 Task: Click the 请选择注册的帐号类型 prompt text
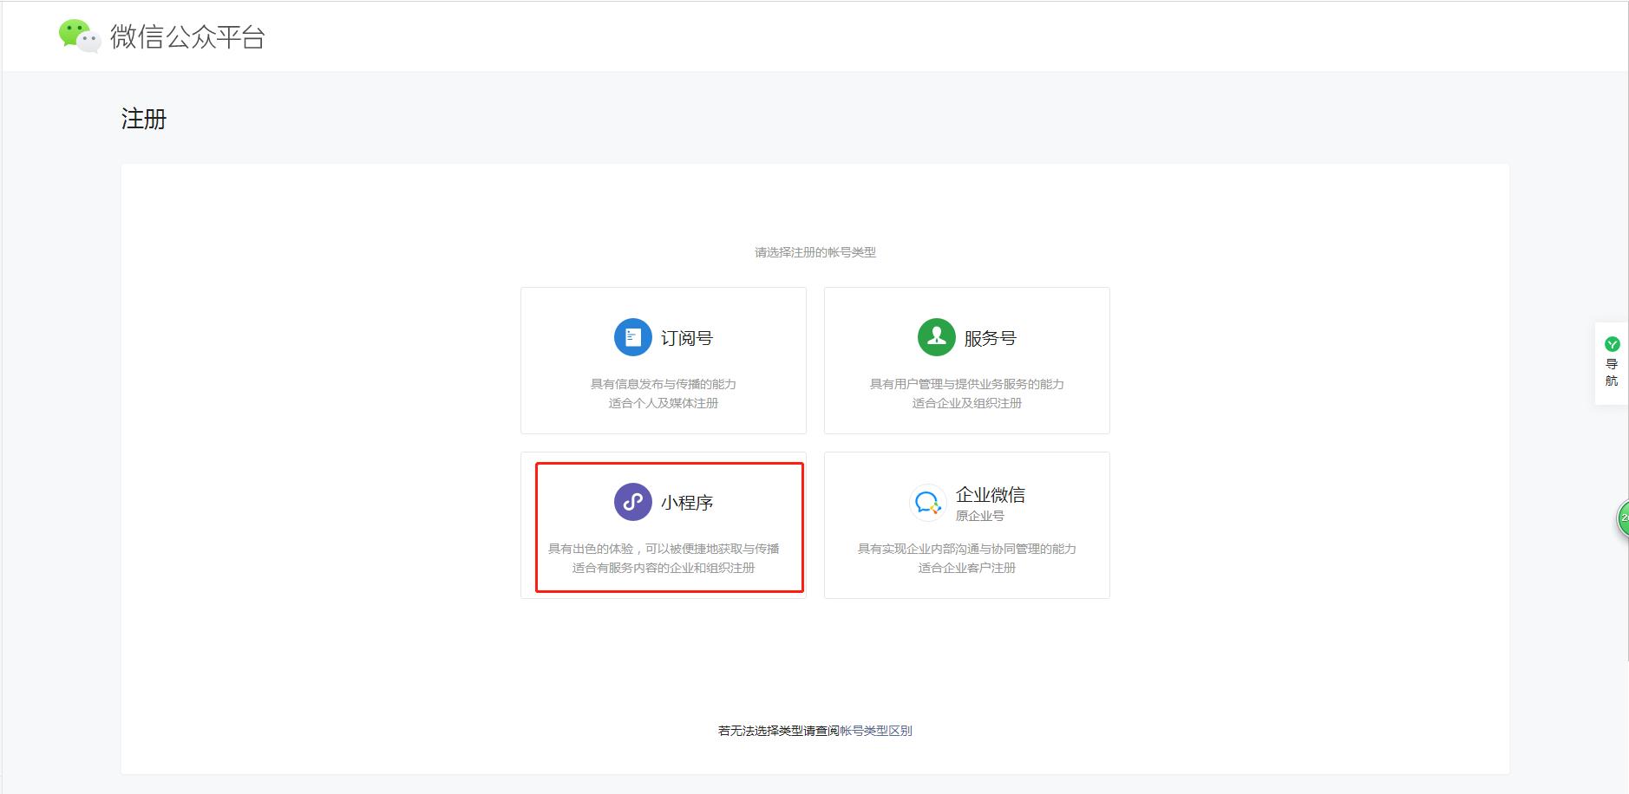click(x=814, y=252)
